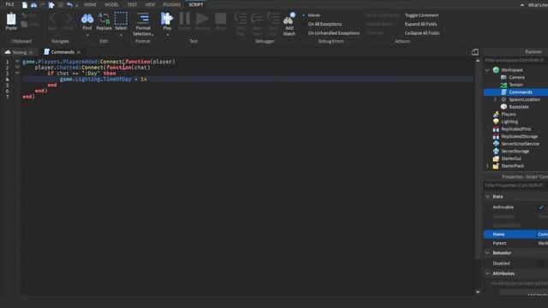Open the FILE menu

tap(9, 4)
